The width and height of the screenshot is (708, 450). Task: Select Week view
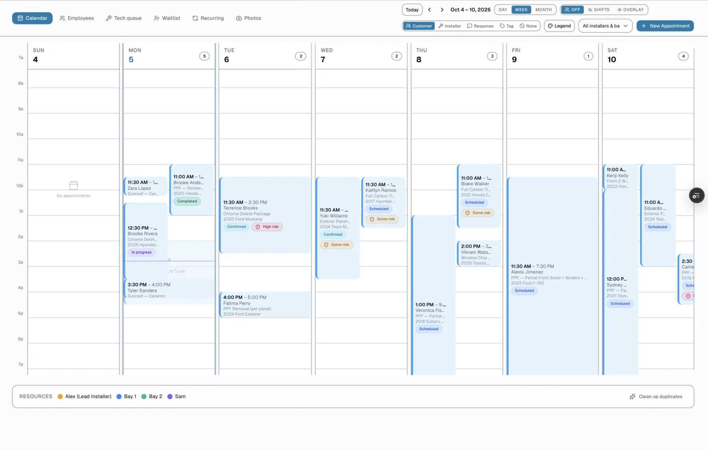[521, 10]
